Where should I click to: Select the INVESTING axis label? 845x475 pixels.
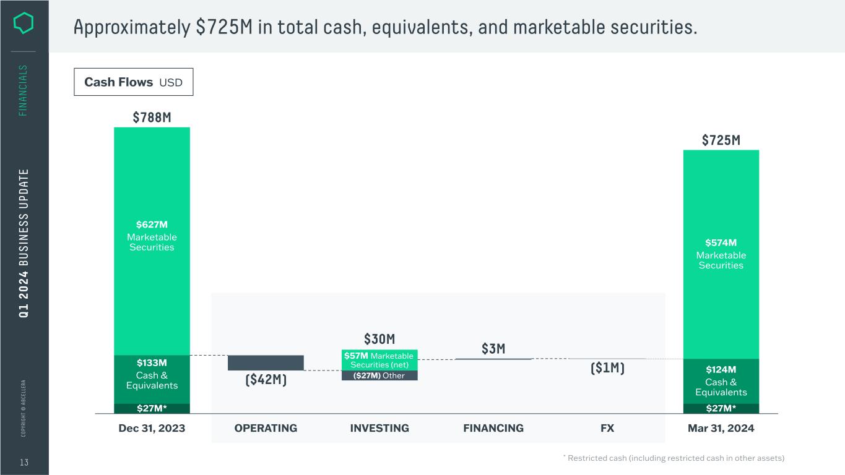[379, 428]
